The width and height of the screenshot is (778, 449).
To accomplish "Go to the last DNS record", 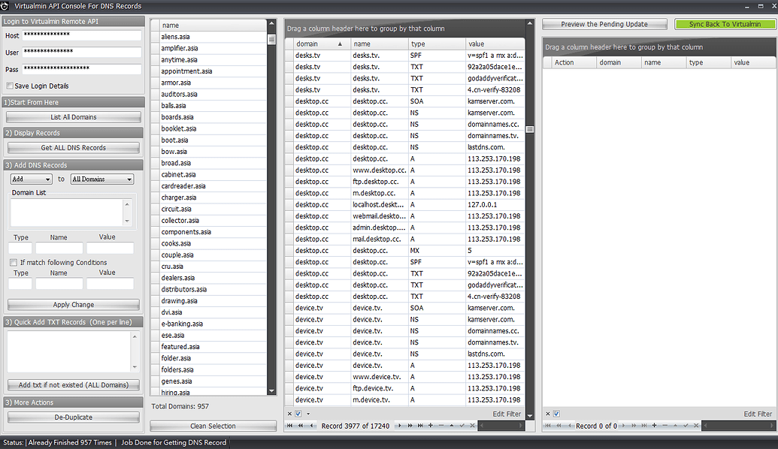I will pyautogui.click(x=420, y=426).
